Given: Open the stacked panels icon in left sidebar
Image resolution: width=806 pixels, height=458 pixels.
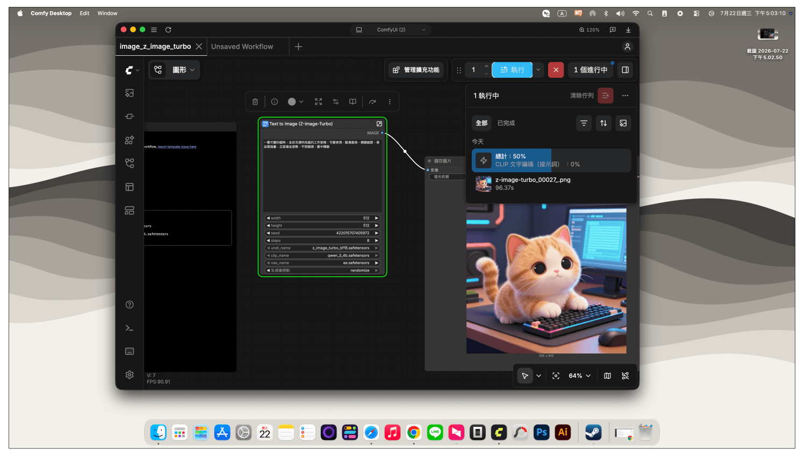Looking at the screenshot, I should [129, 211].
